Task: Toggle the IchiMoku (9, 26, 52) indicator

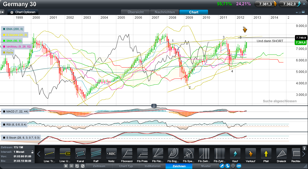Action: tap(16, 46)
